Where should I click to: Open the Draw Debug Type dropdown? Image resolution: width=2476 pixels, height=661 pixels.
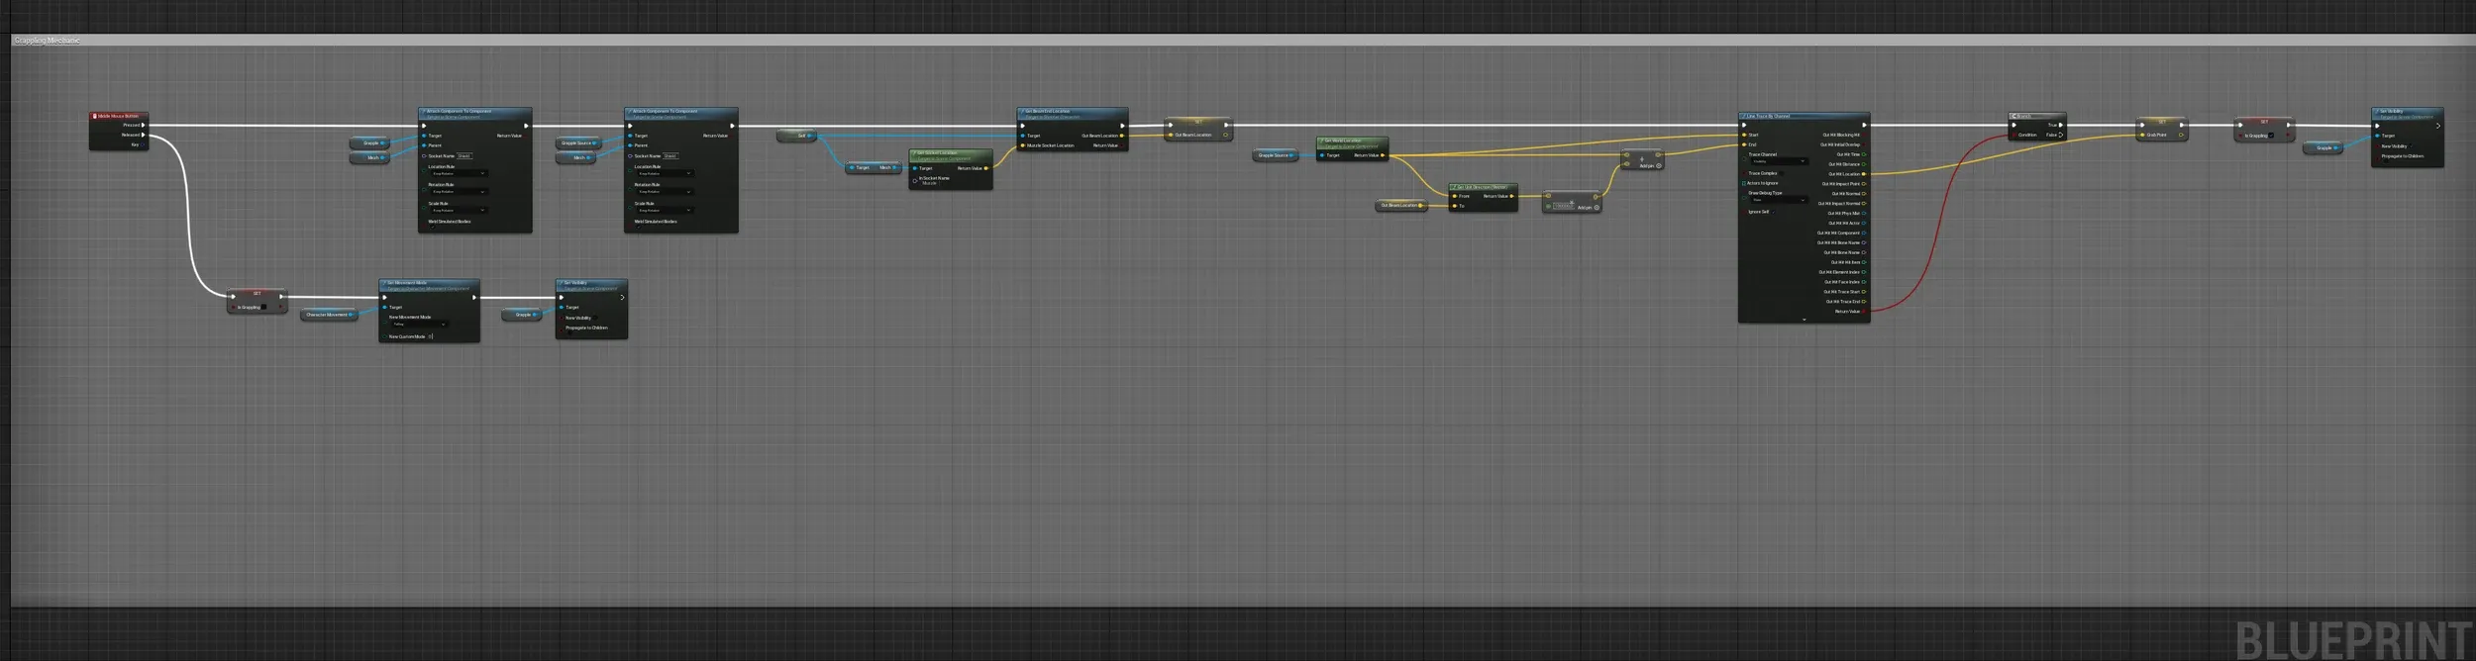[1780, 200]
